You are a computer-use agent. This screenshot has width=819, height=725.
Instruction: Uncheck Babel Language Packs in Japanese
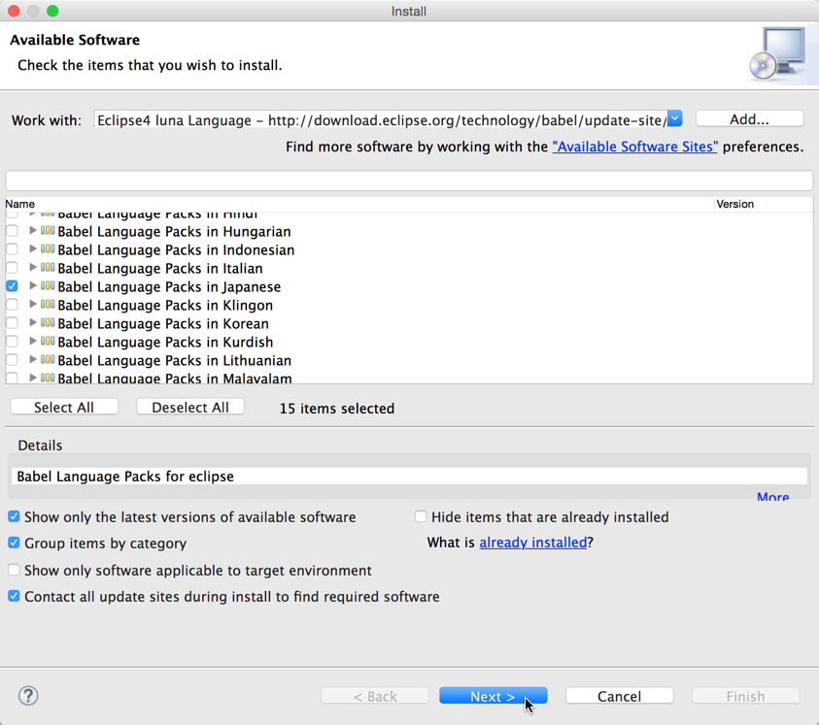[12, 286]
